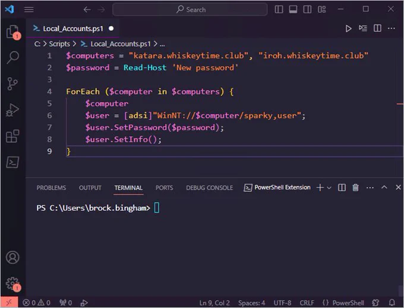Click Ln 9, Col 2 status entry

coord(214,303)
